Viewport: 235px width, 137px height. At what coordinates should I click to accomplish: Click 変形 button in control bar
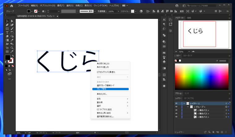coord(182,11)
